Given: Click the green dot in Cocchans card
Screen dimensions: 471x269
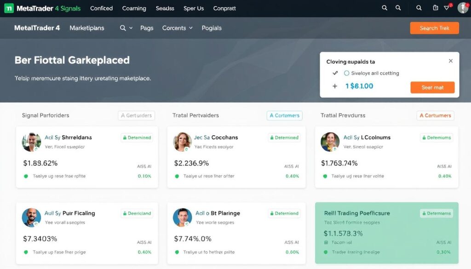Looking at the screenshot, I should (x=177, y=176).
